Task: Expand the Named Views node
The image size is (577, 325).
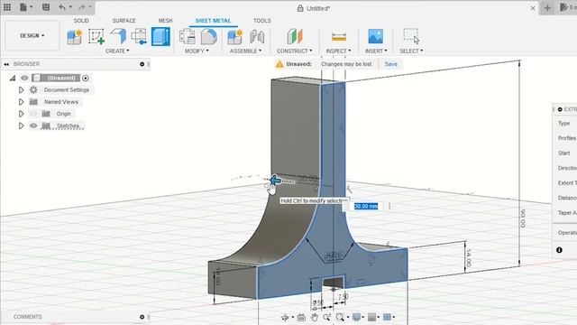Action: click(21, 102)
